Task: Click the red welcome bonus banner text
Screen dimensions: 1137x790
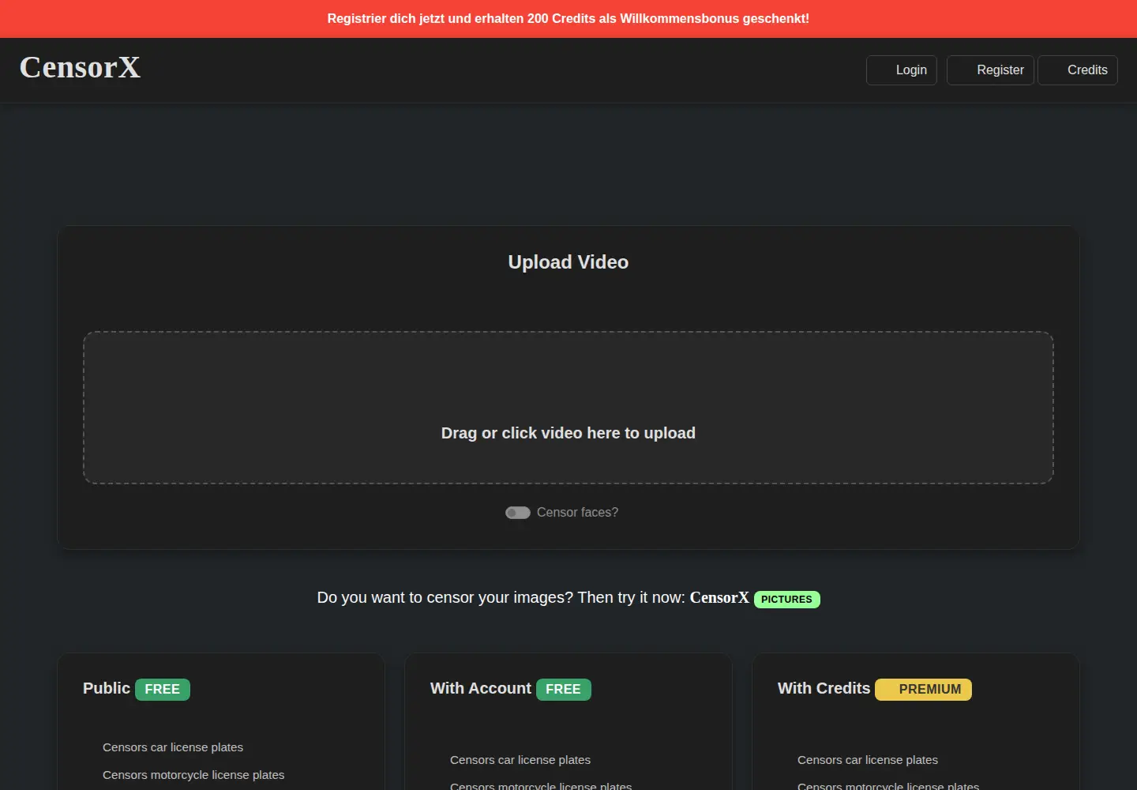Action: (568, 19)
